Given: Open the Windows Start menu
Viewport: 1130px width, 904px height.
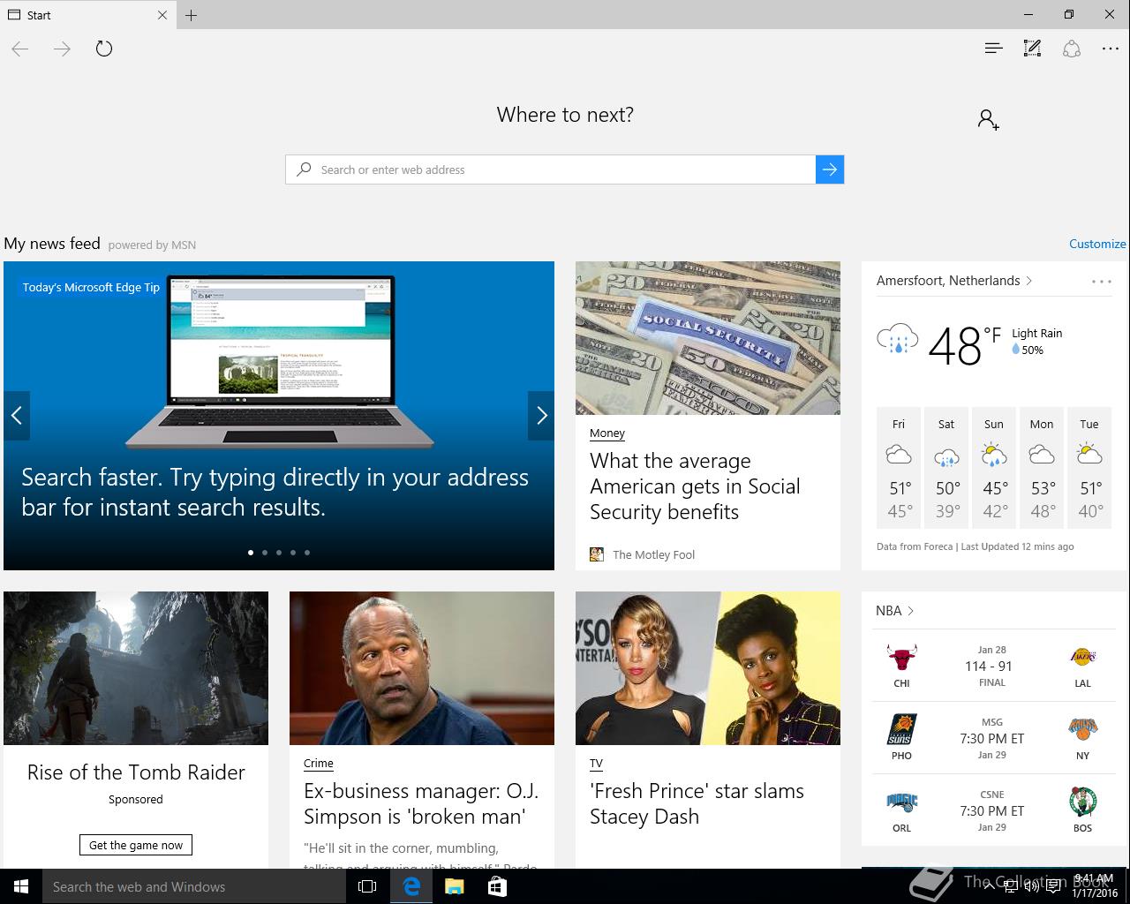Looking at the screenshot, I should [x=21, y=886].
